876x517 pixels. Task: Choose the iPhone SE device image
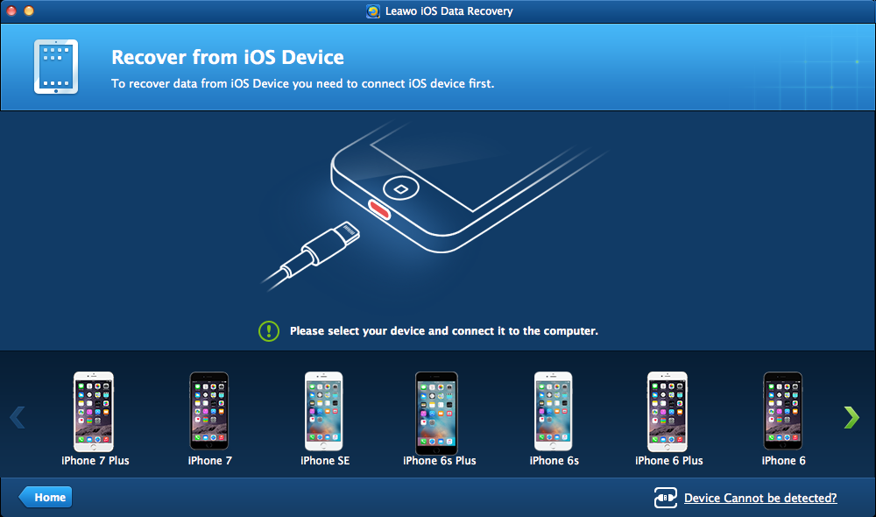pos(324,411)
